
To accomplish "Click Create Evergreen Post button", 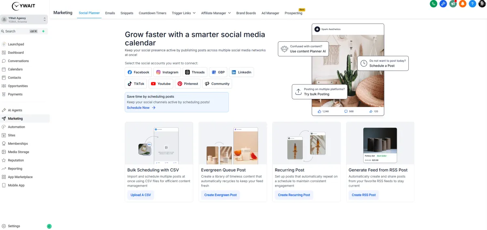I will pos(220,195).
